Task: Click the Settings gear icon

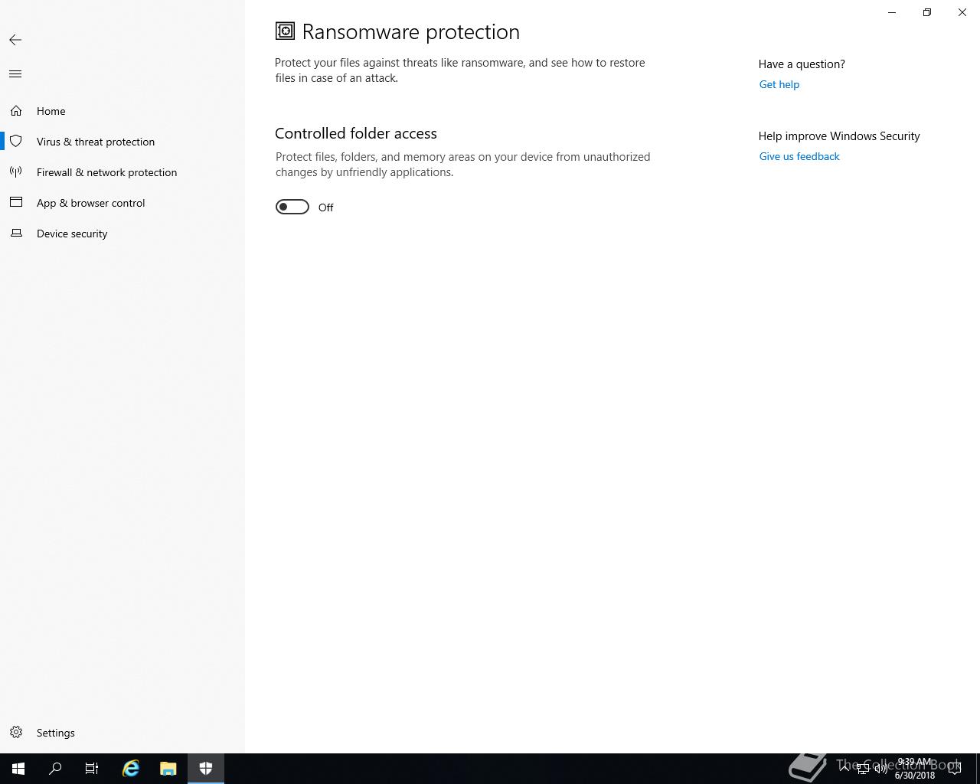Action: tap(16, 733)
